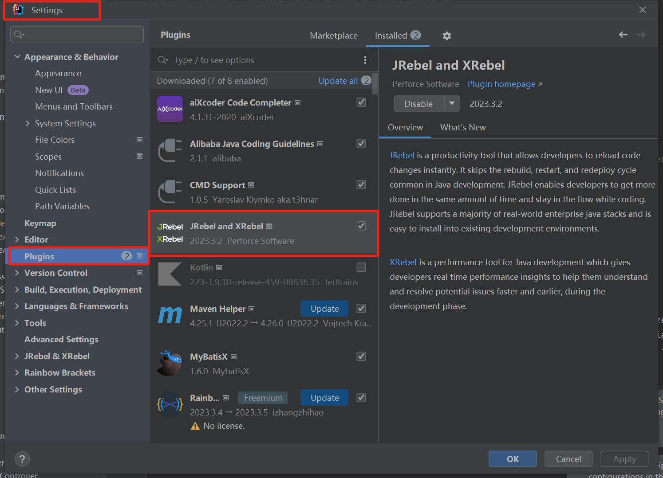
Task: Click the CMD Support plug icon
Action: pos(170,192)
